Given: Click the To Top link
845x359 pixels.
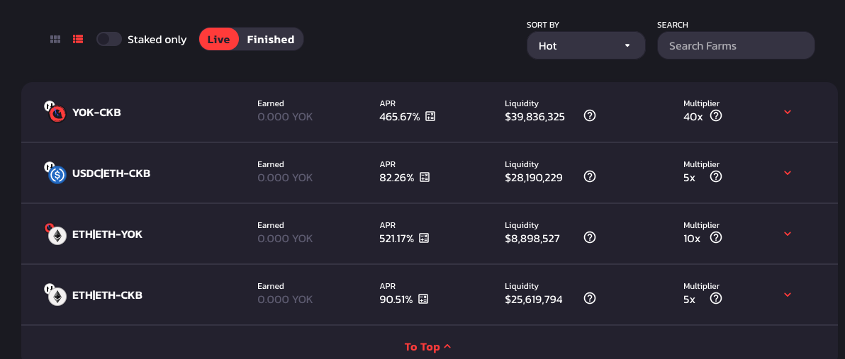Looking at the screenshot, I should pos(428,347).
